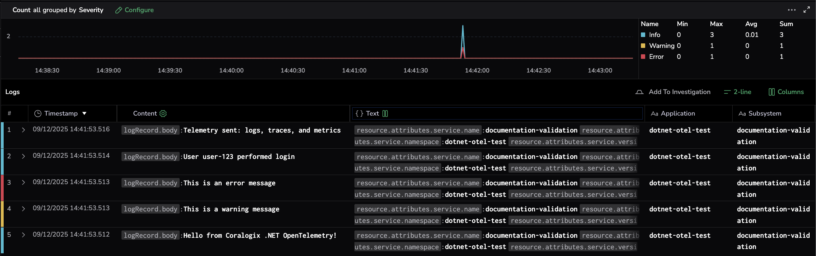The height and width of the screenshot is (256, 816).
Task: Expand log row 1 details
Action: tap(23, 130)
